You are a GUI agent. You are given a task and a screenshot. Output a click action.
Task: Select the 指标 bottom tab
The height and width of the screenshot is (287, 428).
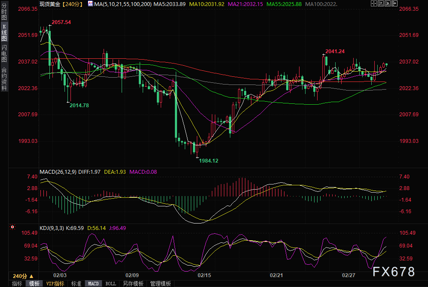point(17,284)
